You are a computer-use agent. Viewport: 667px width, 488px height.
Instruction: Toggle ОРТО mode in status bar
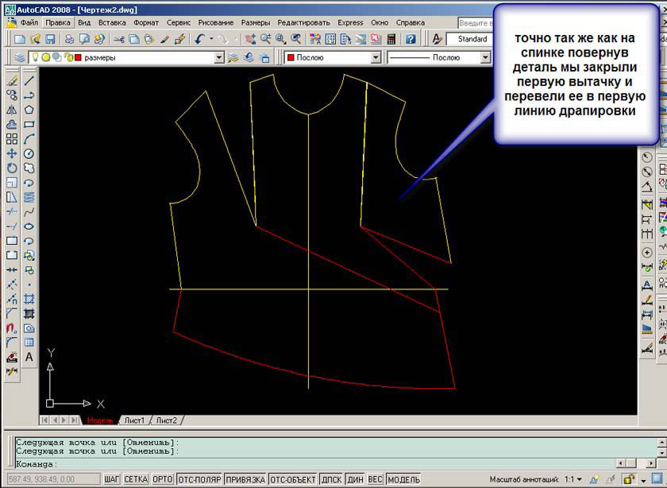(x=162, y=479)
